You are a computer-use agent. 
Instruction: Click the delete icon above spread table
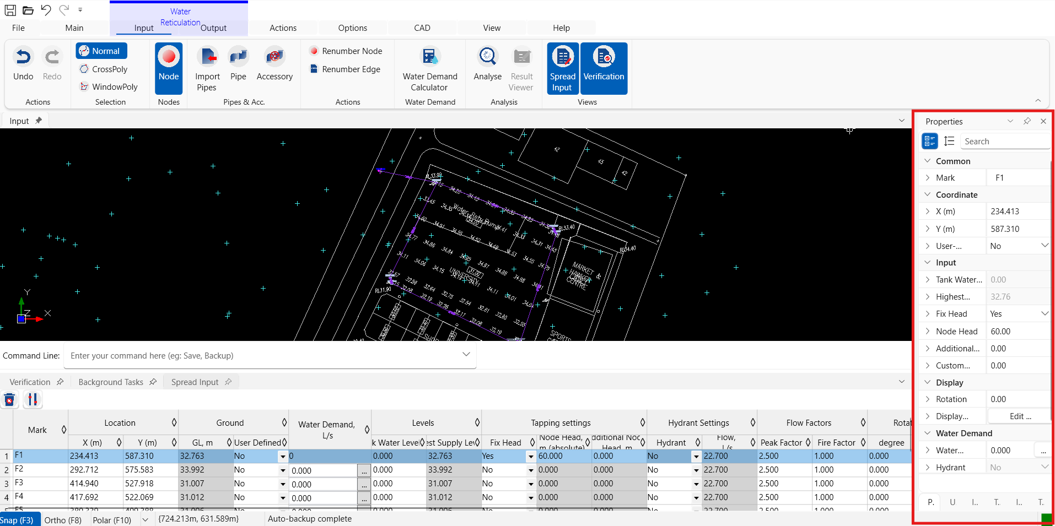[9, 399]
